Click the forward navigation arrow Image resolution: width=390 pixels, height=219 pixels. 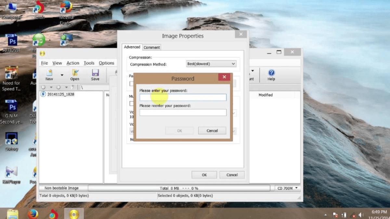58,87
